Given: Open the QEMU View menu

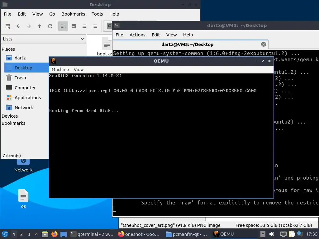Looking at the screenshot, I should (x=79, y=69).
